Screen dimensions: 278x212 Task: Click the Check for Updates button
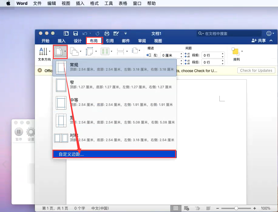click(256, 70)
